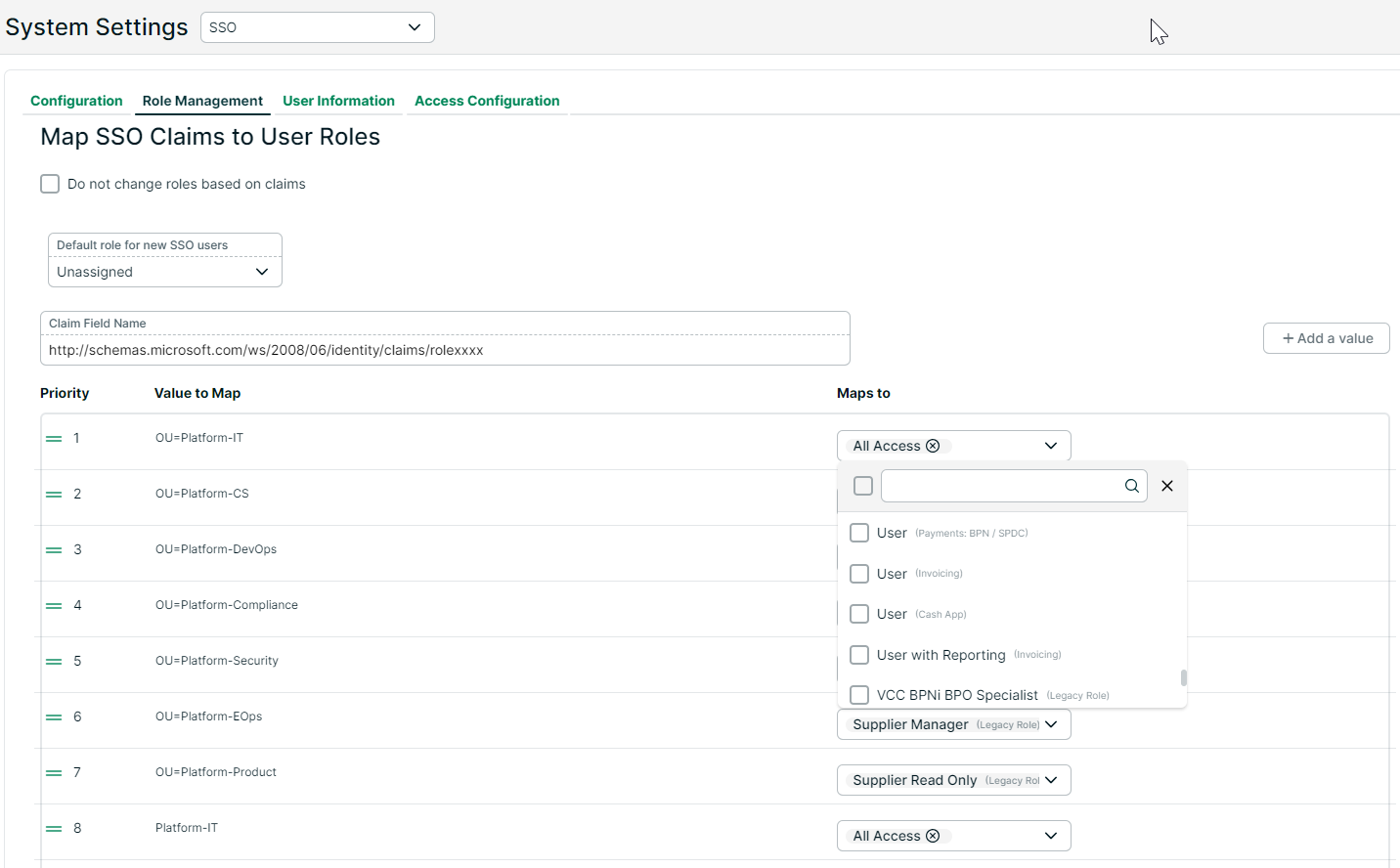The width and height of the screenshot is (1400, 868).
Task: Grab the drag handle for OU=Platform-DevOps row
Action: coord(54,550)
